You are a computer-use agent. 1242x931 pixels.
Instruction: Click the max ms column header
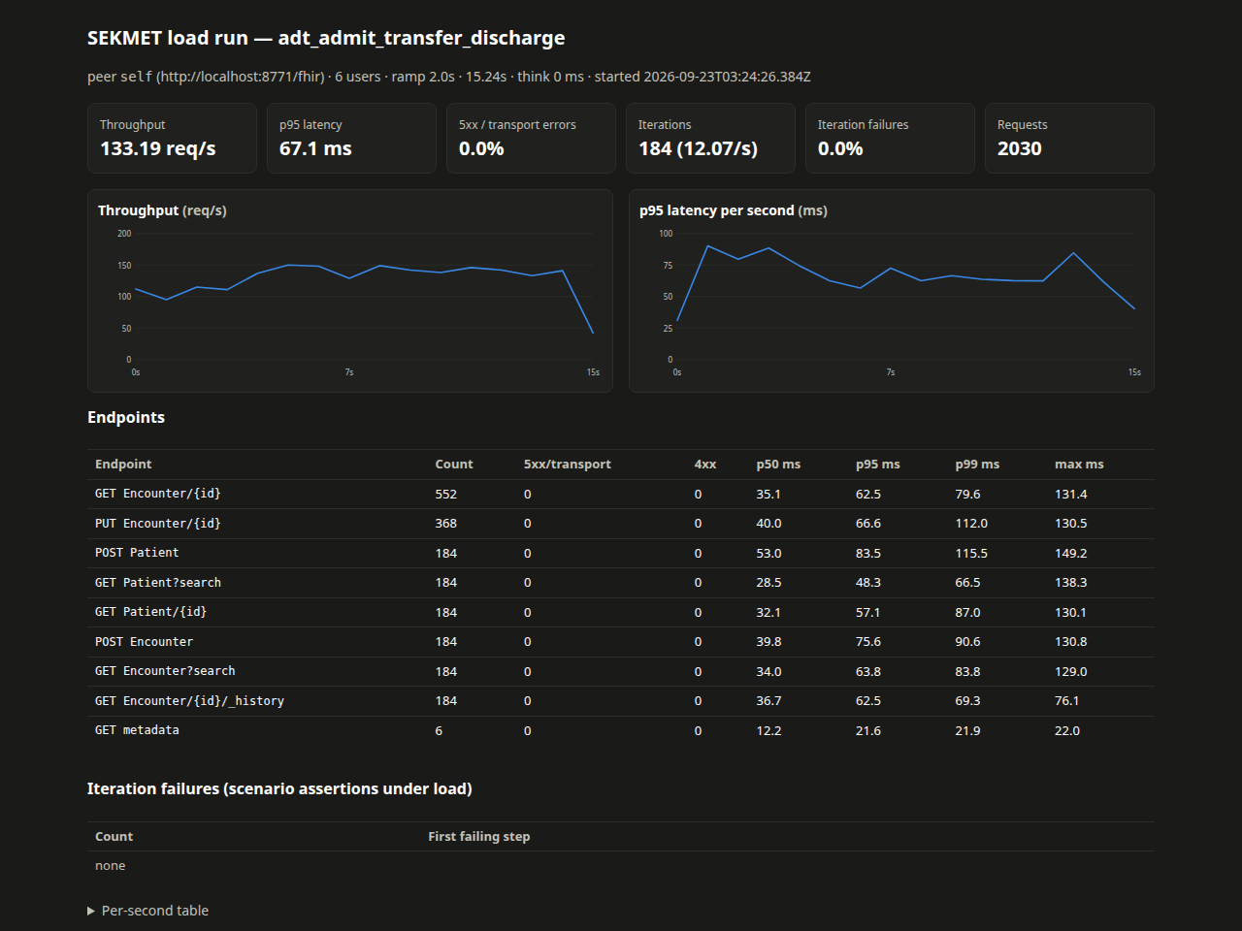click(1079, 465)
